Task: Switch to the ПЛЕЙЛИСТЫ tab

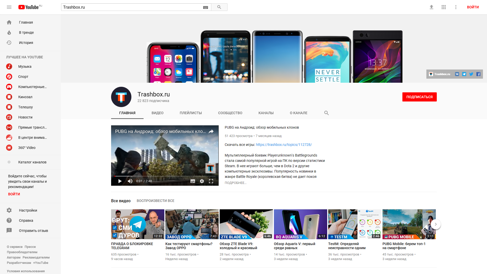Action: (191, 113)
